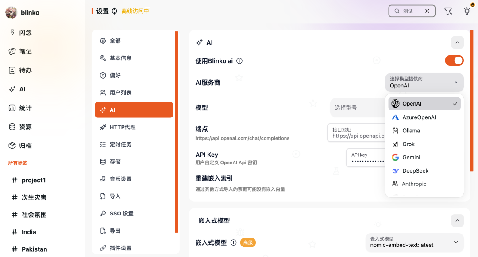Viewport: 478px width, 257px height.
Task: Click the main settings page scrollbar
Action: coord(472,100)
